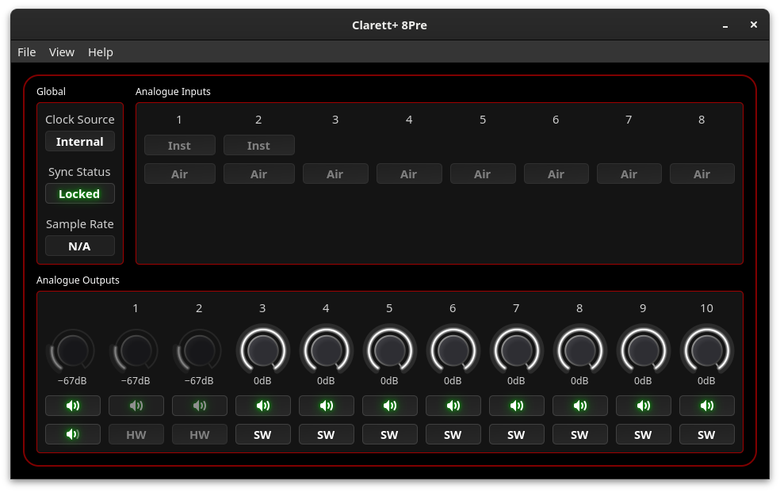Open the Clock Source Internal dropdown
This screenshot has height=492, width=780.
click(x=80, y=142)
